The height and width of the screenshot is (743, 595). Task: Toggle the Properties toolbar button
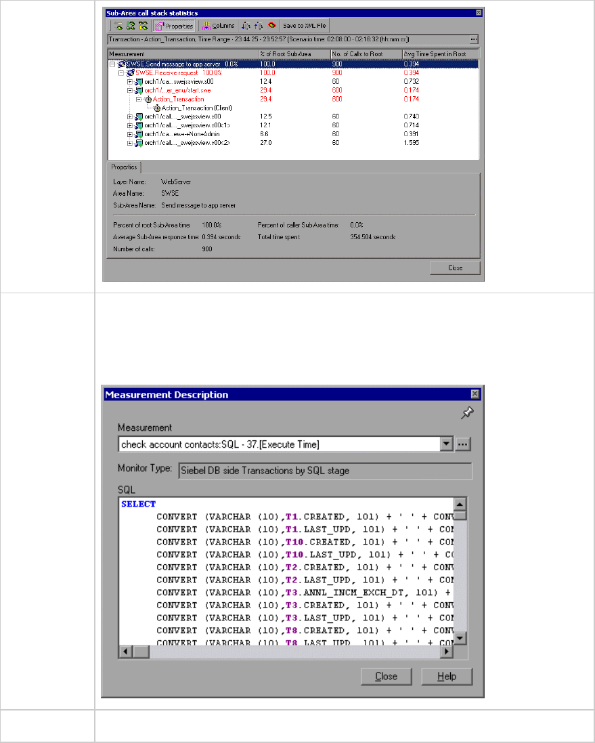coord(174,26)
